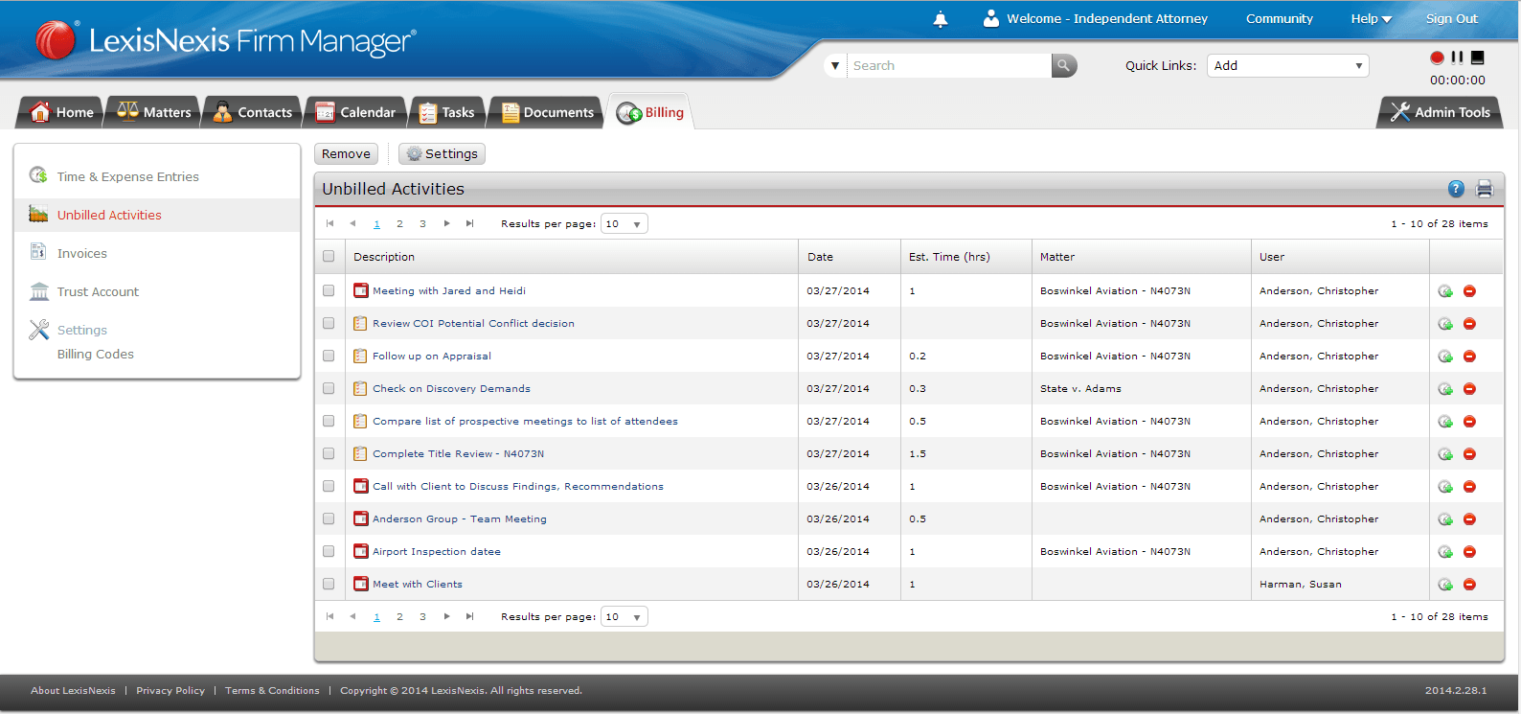Open Trust Account in the sidebar
1521x714 pixels.
[x=98, y=291]
